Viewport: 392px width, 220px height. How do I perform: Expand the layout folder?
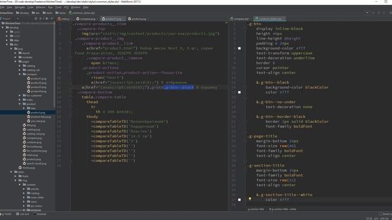pyautogui.click(x=15, y=53)
